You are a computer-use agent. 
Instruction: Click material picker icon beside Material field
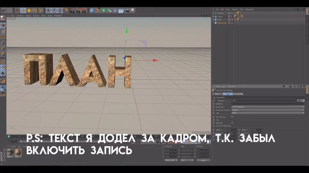click(303, 100)
